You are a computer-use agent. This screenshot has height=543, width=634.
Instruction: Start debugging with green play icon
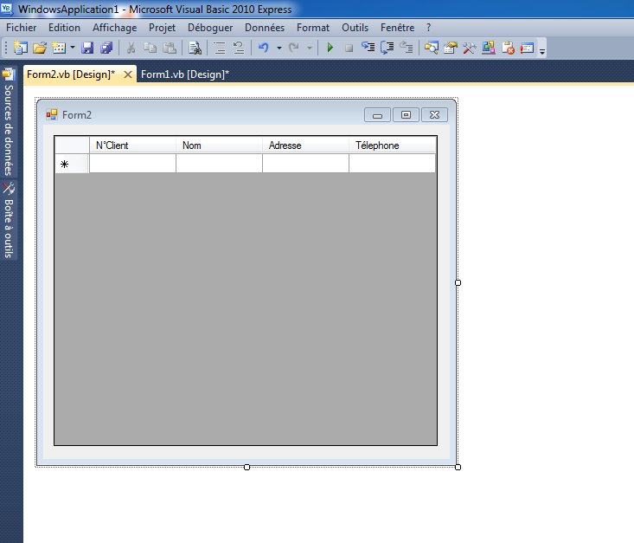tap(330, 48)
